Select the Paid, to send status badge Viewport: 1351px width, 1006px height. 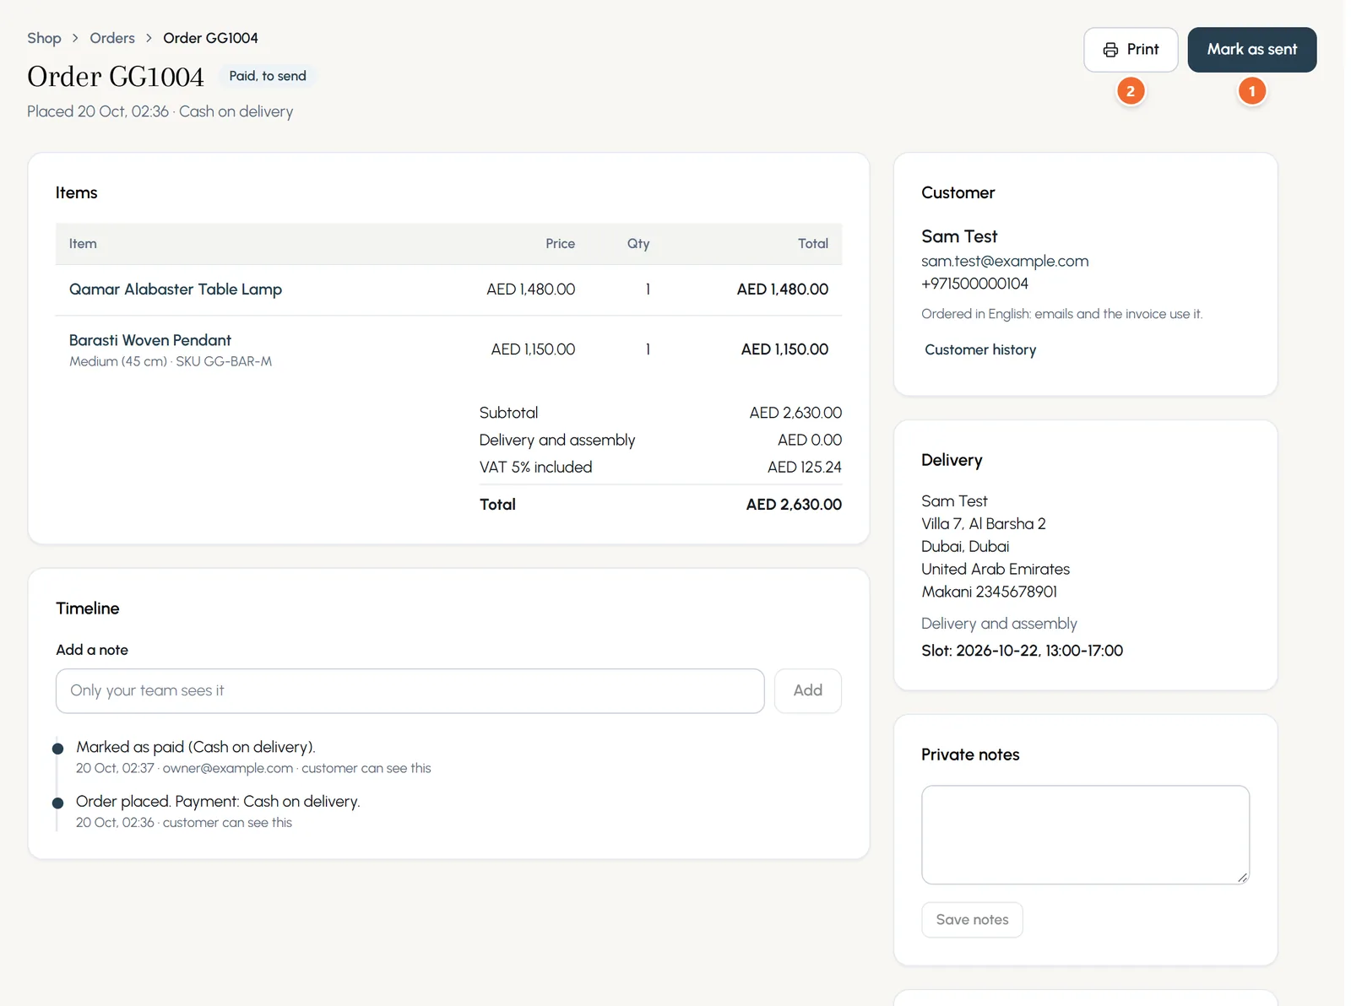coord(268,76)
